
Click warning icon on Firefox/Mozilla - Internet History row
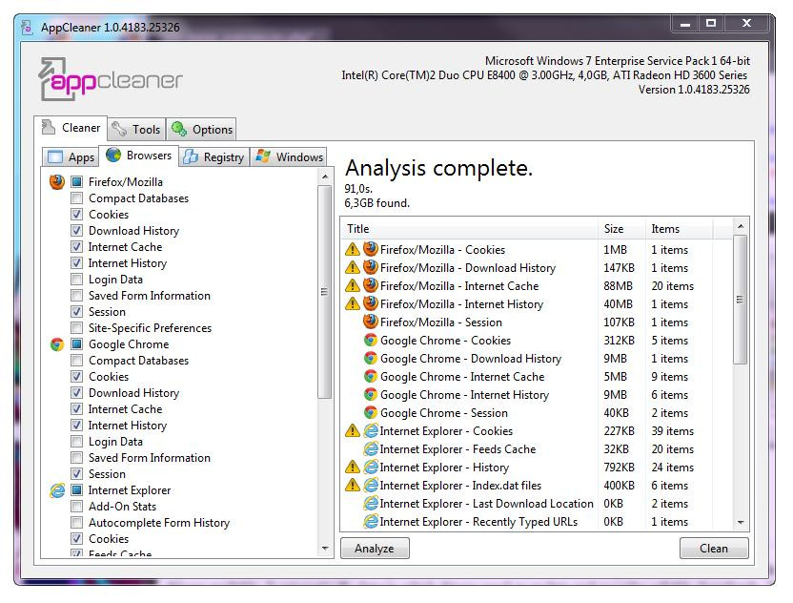[x=353, y=303]
